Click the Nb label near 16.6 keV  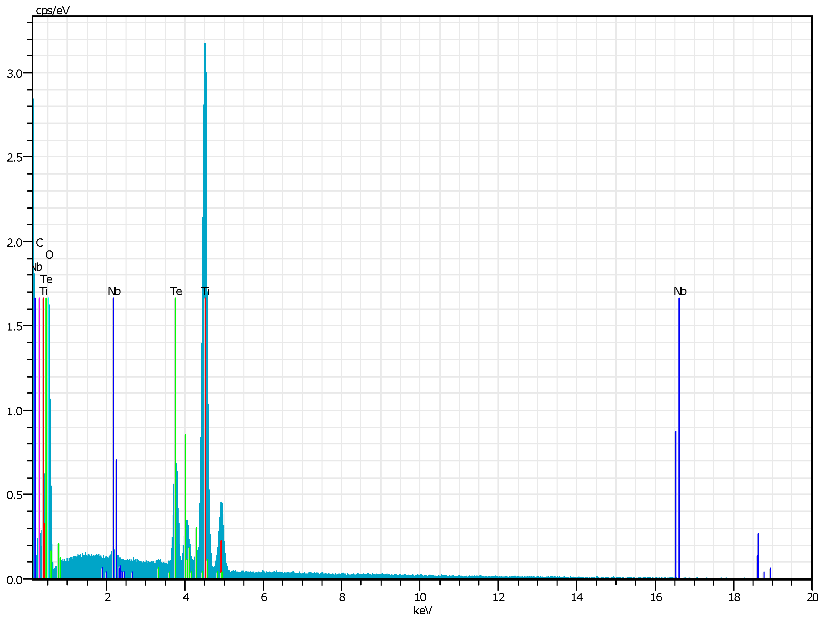pos(680,291)
